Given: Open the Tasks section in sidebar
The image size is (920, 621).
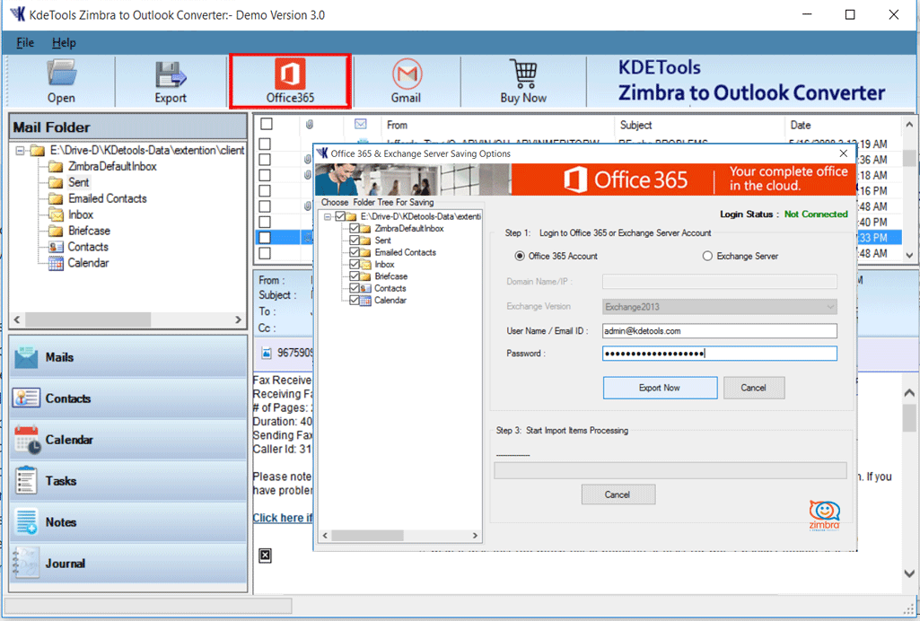Looking at the screenshot, I should coord(128,481).
